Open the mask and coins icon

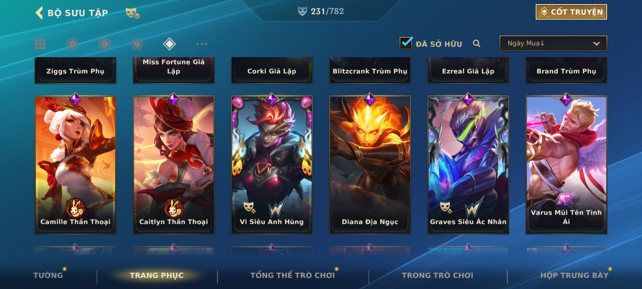tap(133, 13)
